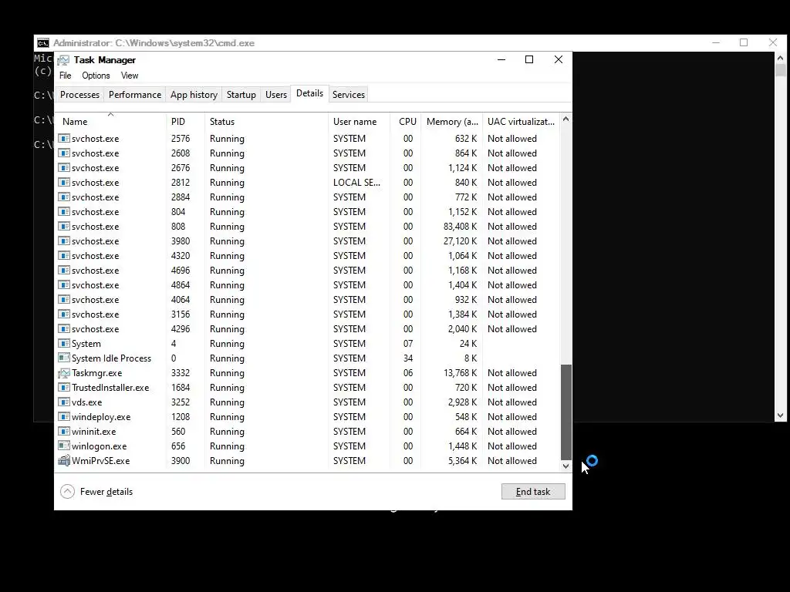Switch to the Users tab
This screenshot has width=790, height=592.
tap(276, 95)
